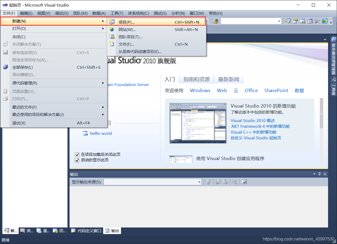Open Team Explorer from the toolbar icon

(303, 21)
